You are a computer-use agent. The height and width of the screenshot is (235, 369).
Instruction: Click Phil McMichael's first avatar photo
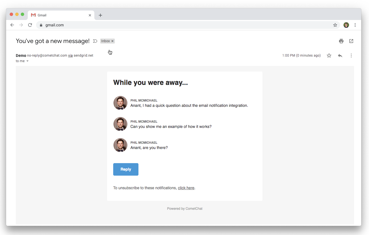120,103
